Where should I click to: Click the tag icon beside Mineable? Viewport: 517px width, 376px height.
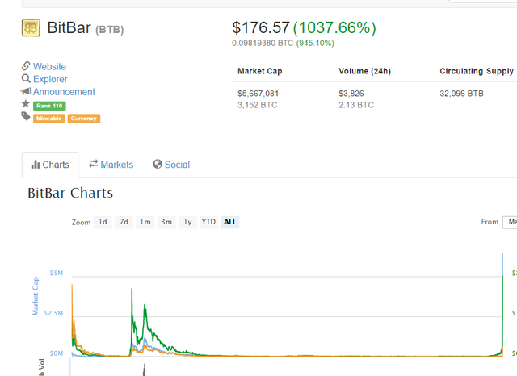26,116
